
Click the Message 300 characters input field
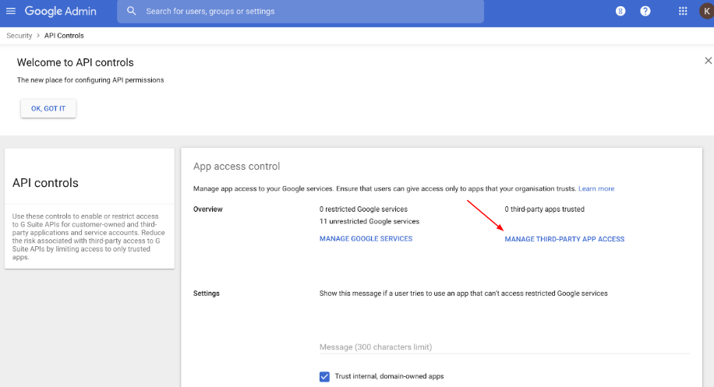pyautogui.click(x=504, y=347)
